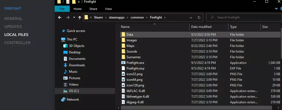Expand the chevron after common in path

pos(147,17)
